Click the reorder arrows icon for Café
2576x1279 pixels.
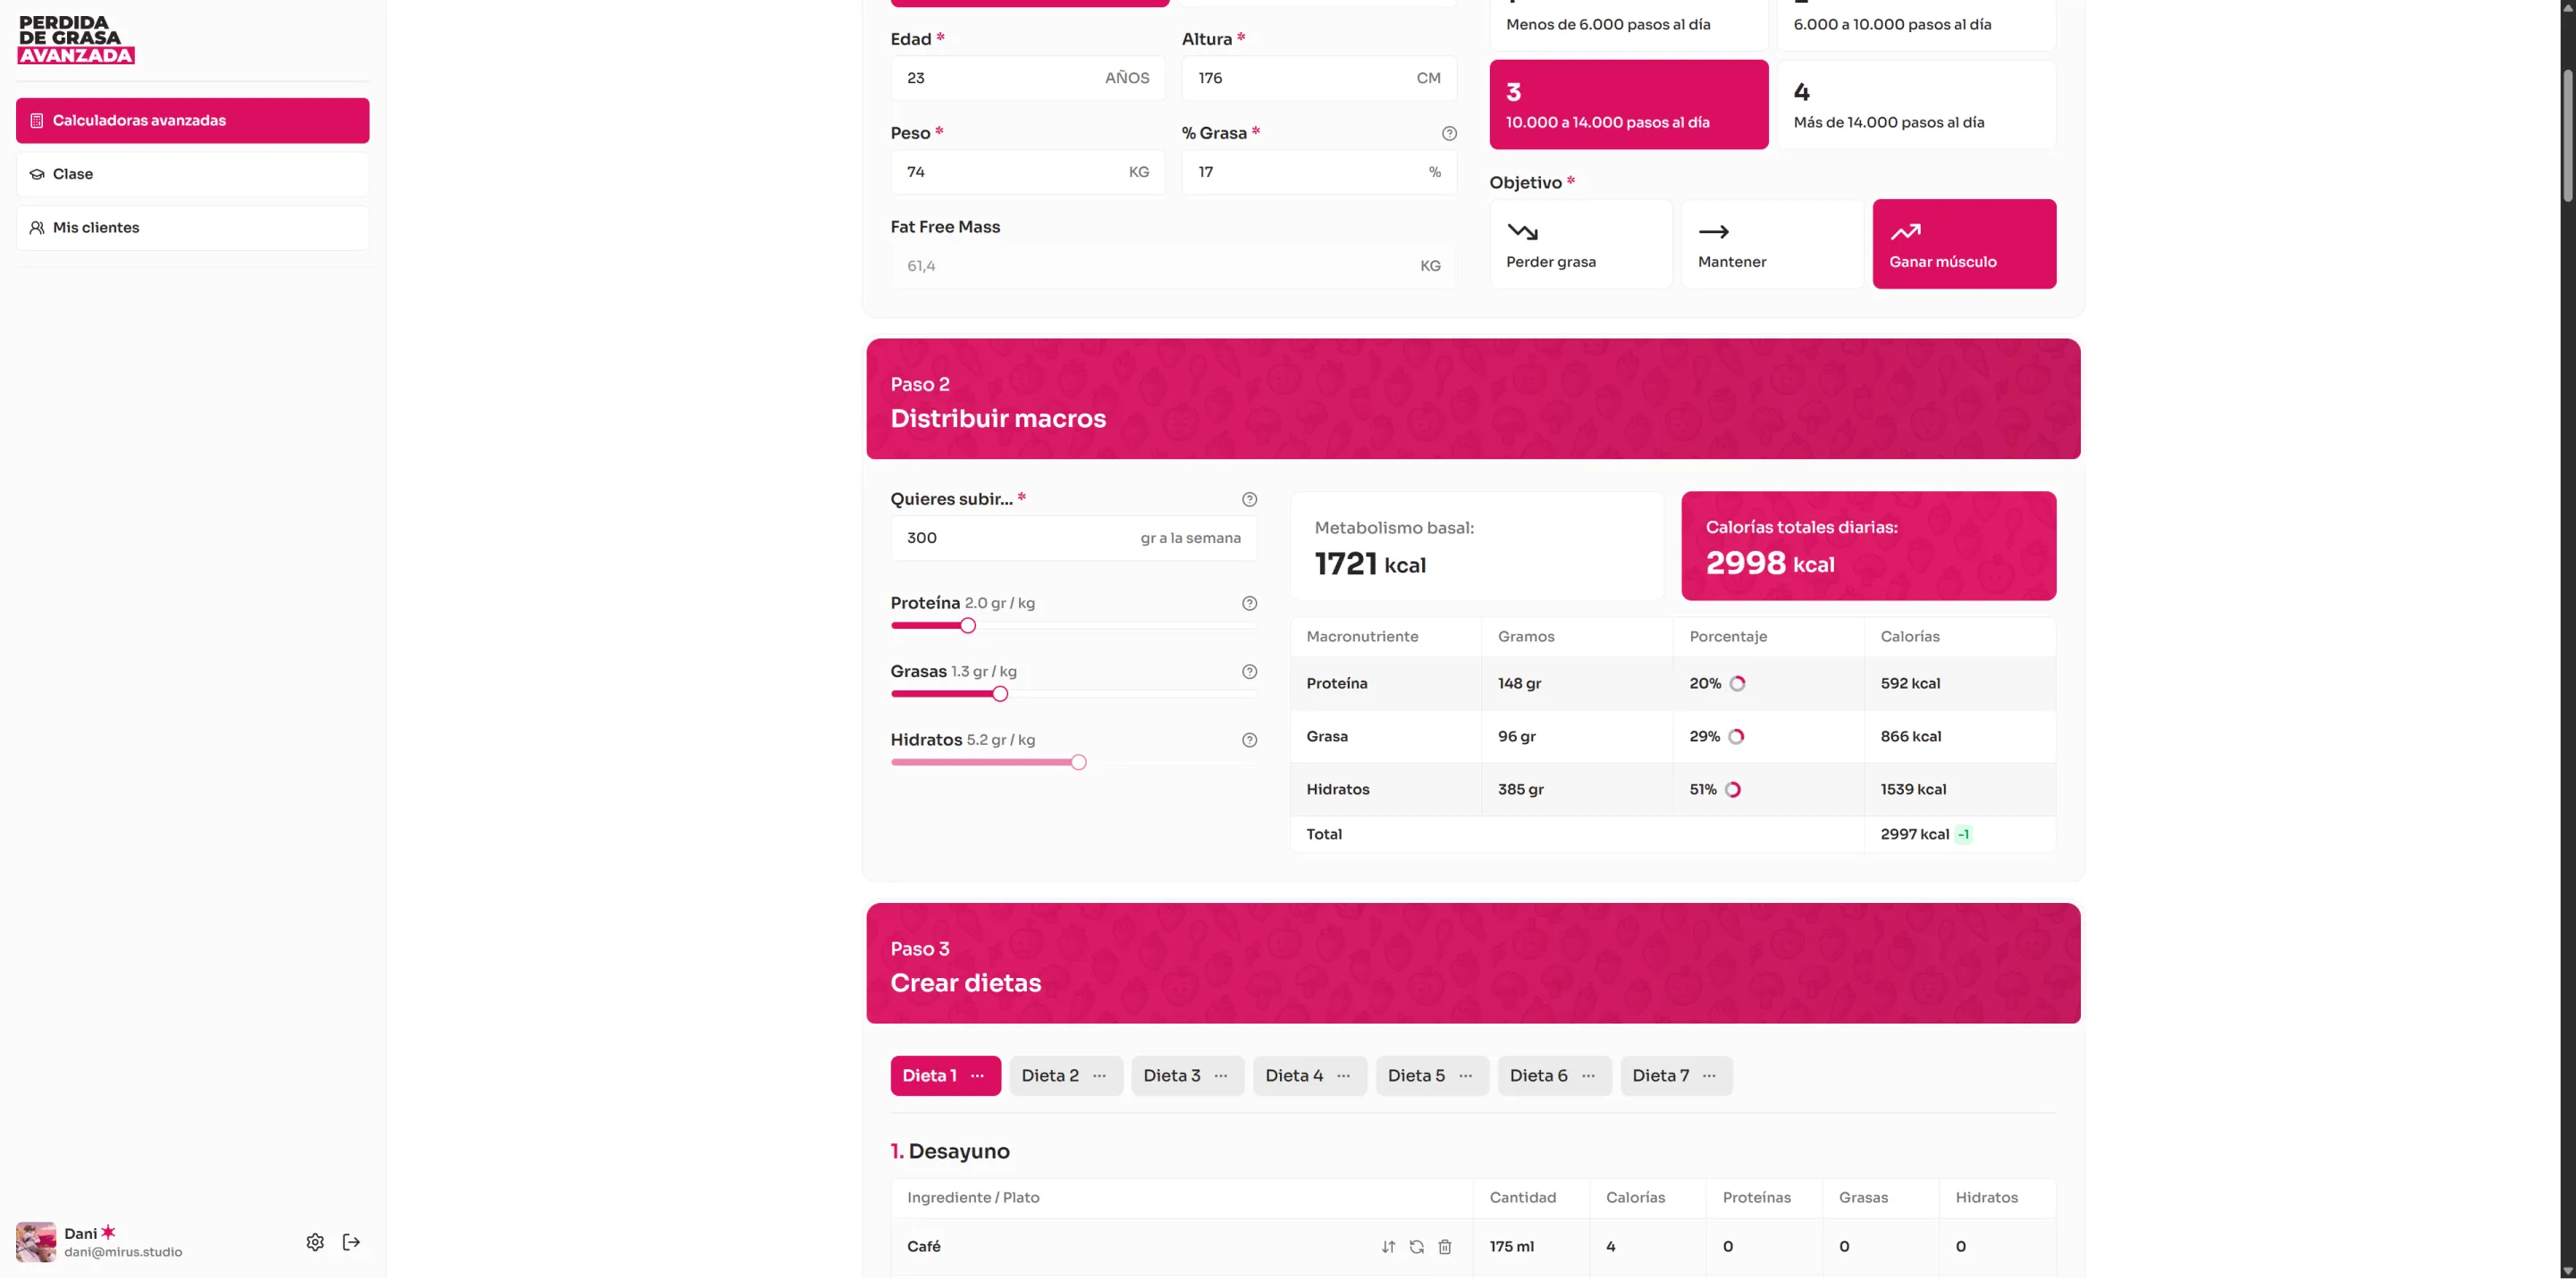1388,1246
